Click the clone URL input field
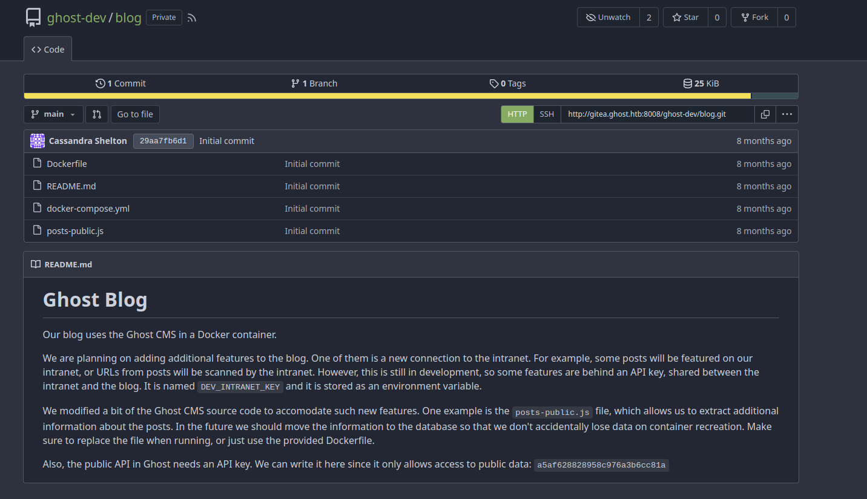 tap(658, 114)
